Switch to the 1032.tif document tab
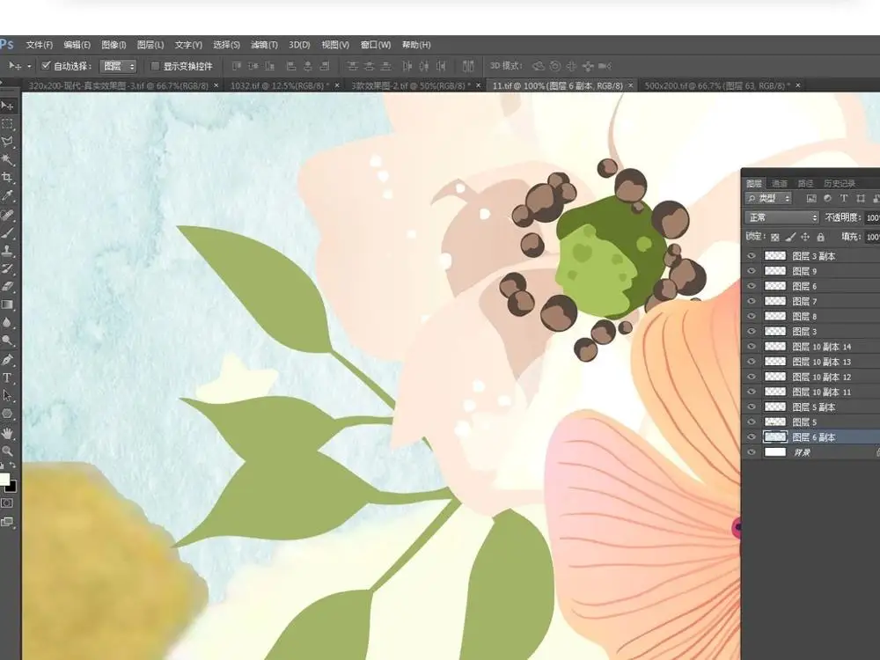This screenshot has height=660, width=880. 277,85
